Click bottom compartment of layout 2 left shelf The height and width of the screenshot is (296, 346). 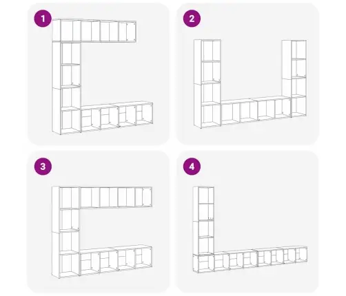pos(211,115)
